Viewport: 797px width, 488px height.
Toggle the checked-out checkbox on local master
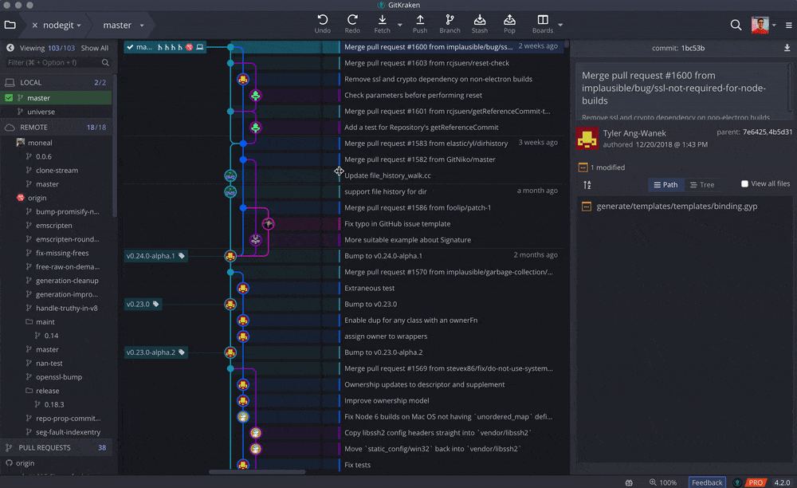(9, 97)
